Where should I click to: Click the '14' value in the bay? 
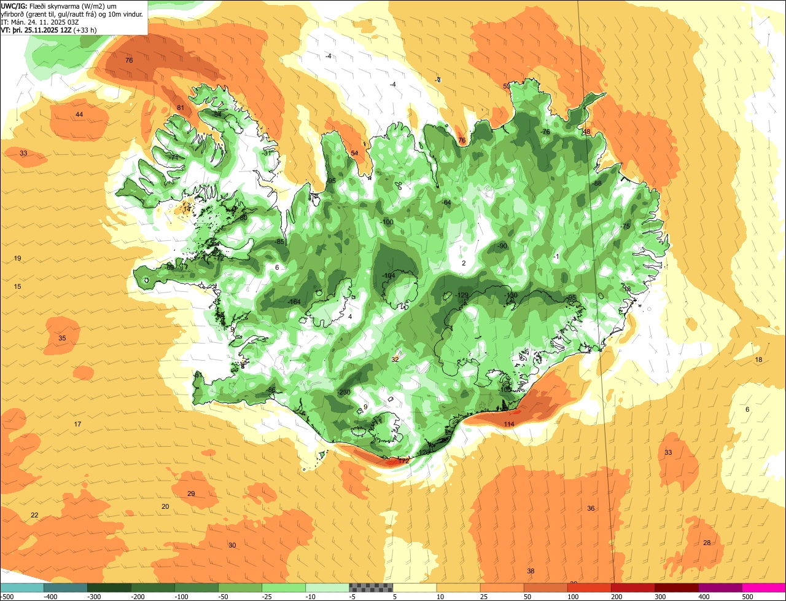[x=187, y=210]
